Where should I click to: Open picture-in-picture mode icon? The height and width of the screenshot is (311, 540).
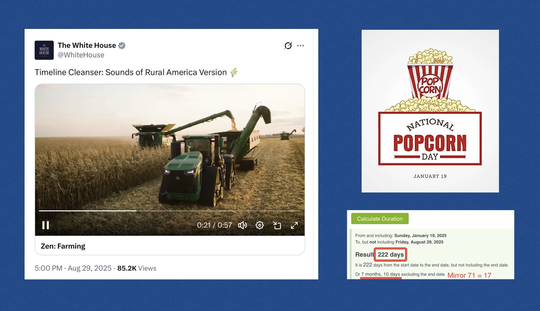(277, 225)
